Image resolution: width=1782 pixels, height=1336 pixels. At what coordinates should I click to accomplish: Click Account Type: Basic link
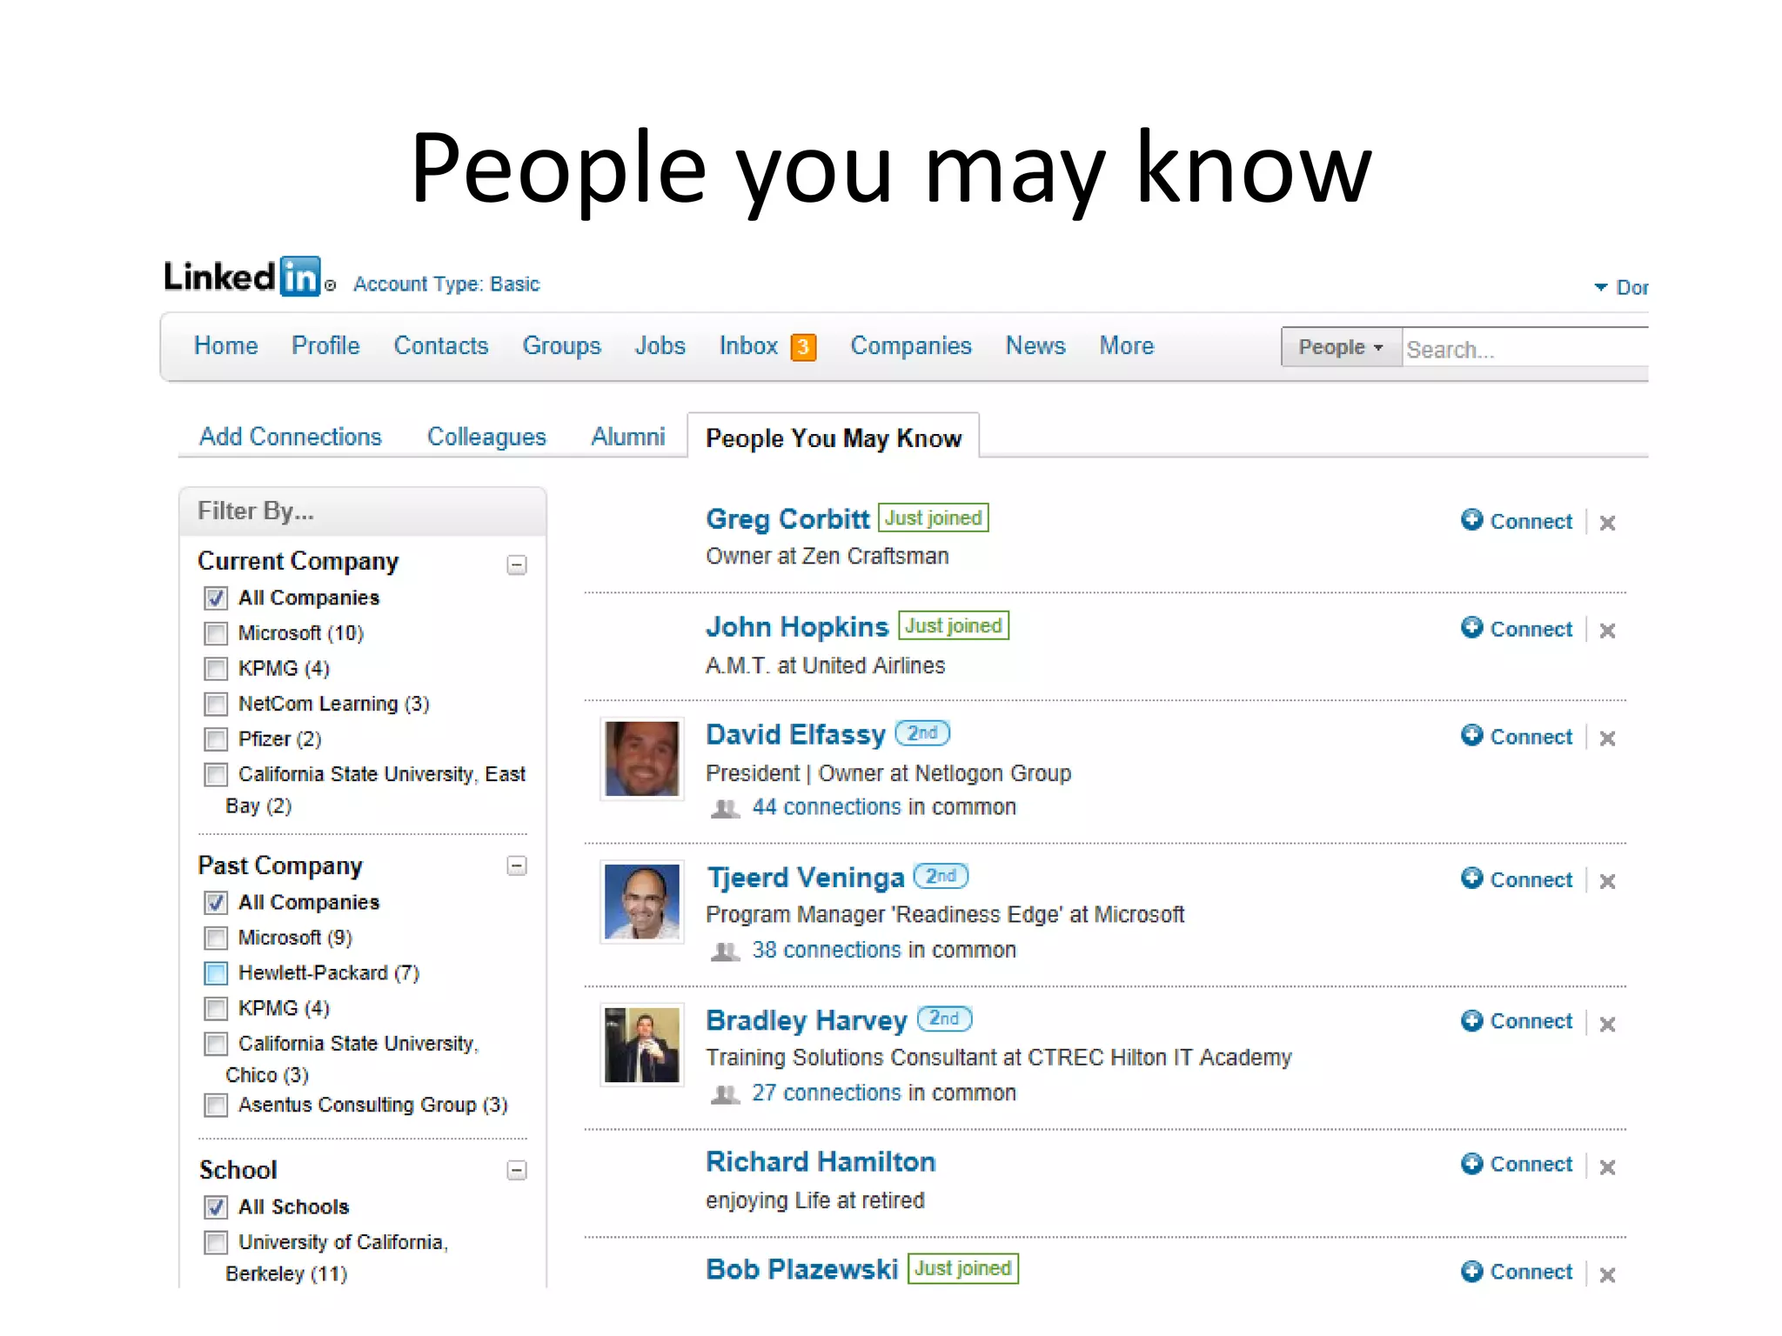click(x=446, y=284)
